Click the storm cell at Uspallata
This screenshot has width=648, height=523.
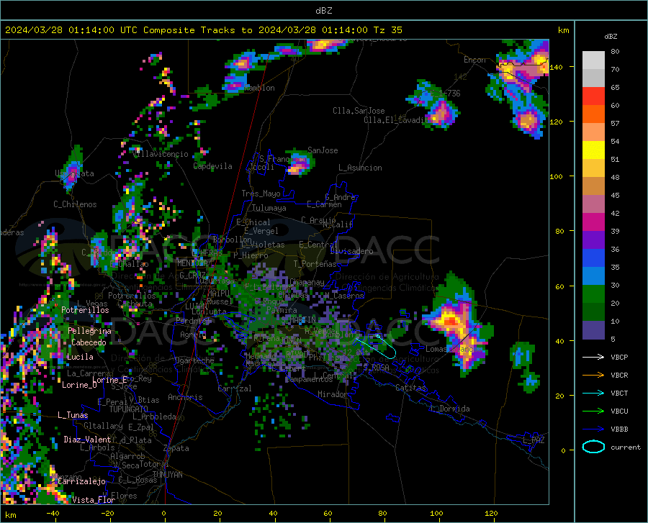click(73, 170)
